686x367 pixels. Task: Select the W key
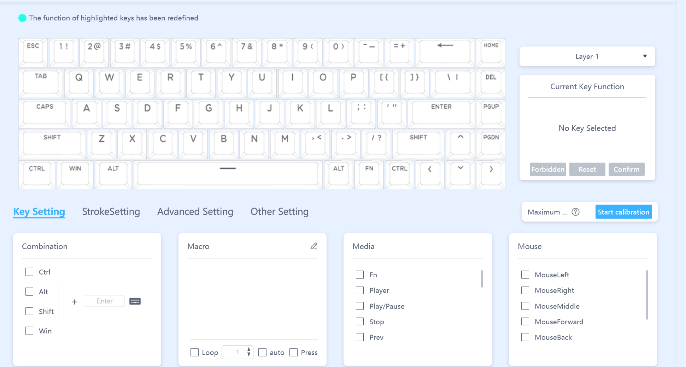109,84
